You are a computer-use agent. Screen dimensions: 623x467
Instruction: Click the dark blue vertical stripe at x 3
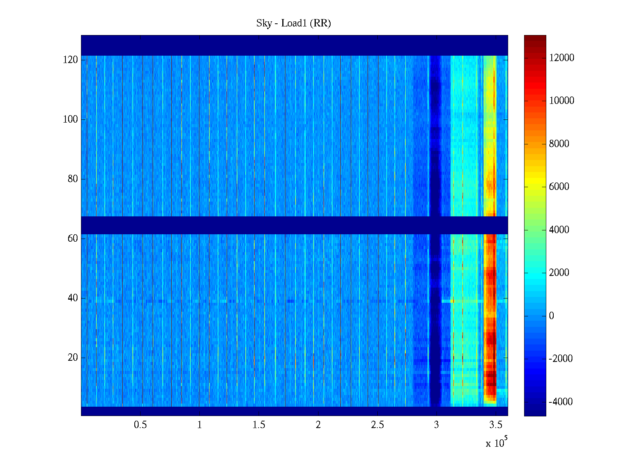click(435, 156)
